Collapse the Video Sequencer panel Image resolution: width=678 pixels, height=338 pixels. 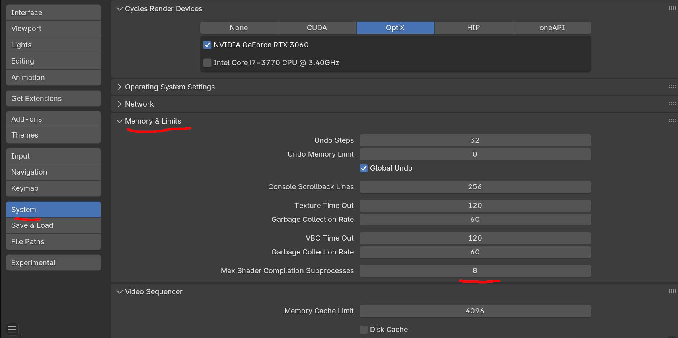tap(119, 292)
